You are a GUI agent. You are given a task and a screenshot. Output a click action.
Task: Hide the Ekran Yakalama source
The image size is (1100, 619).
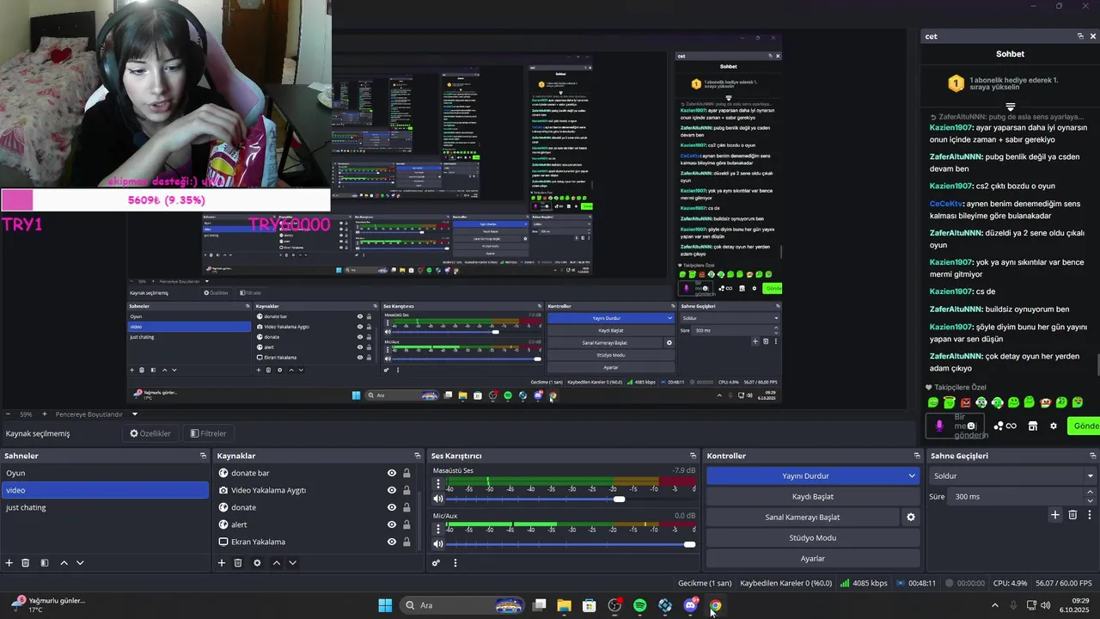click(392, 542)
